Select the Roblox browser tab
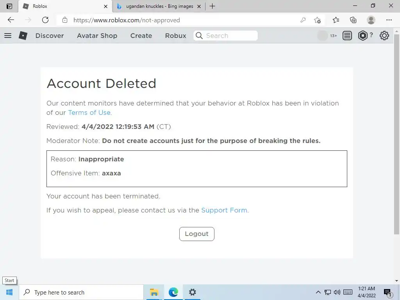Viewport: 400px width, 300px height. [x=65, y=6]
